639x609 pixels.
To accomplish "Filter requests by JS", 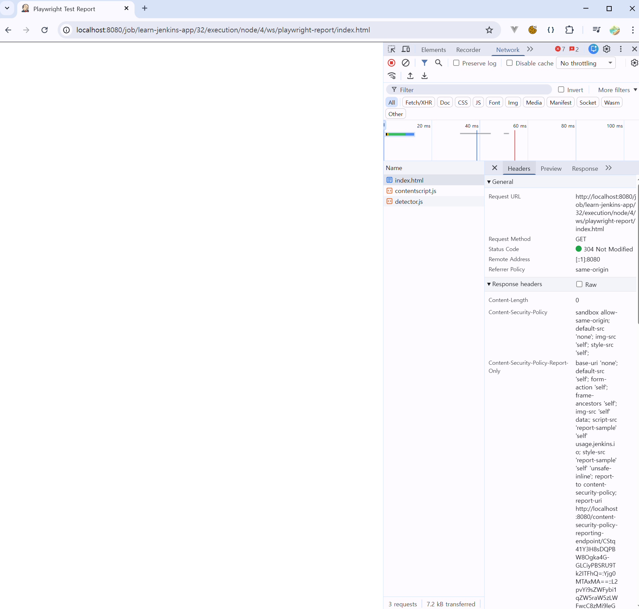I will point(478,103).
